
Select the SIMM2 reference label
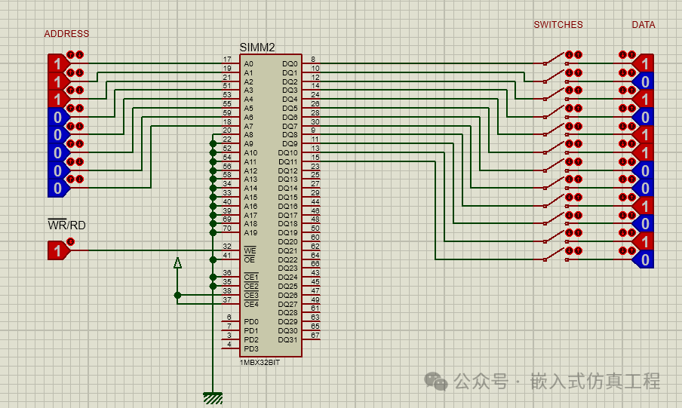click(x=257, y=48)
